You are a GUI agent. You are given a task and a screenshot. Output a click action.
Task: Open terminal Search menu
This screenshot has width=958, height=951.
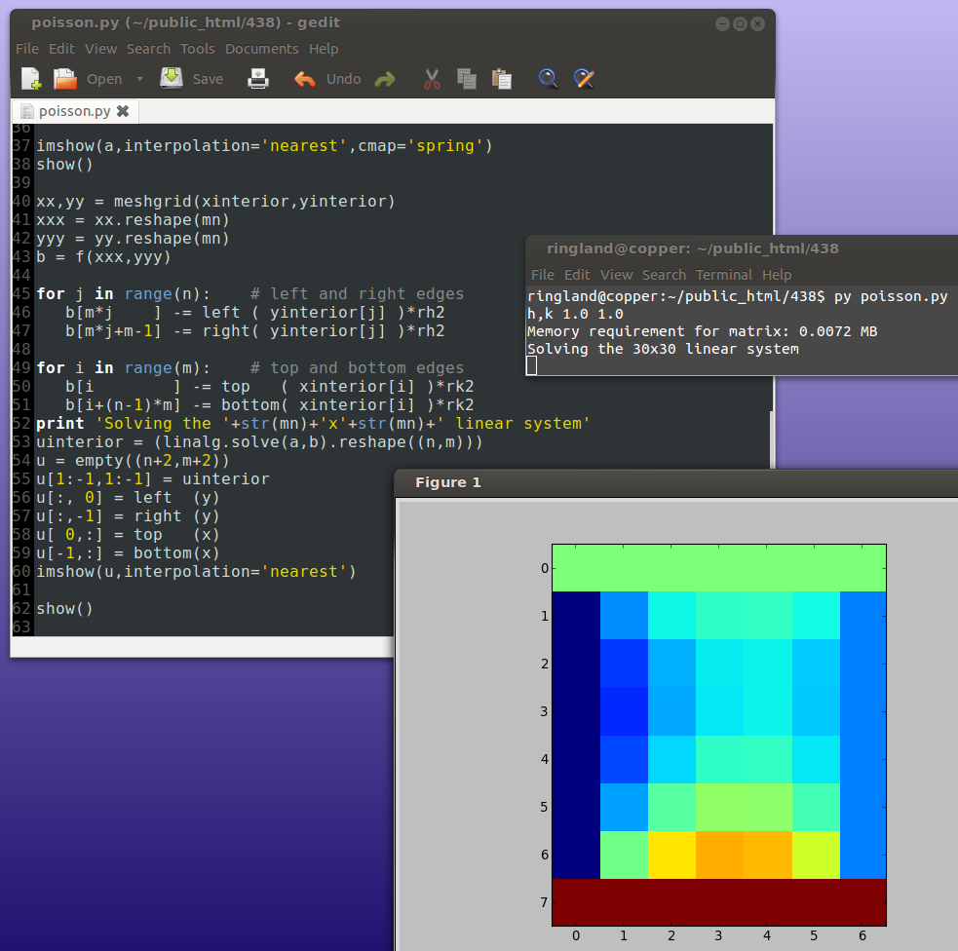coord(664,275)
